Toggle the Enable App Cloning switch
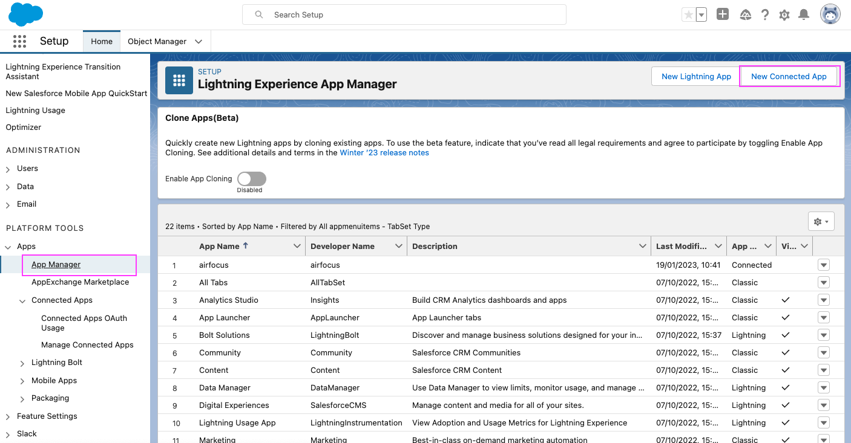 pos(251,179)
